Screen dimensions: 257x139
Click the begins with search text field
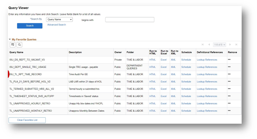[130, 20]
